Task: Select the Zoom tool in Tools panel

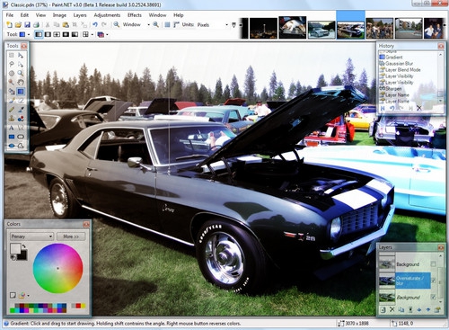Action: tap(21, 73)
